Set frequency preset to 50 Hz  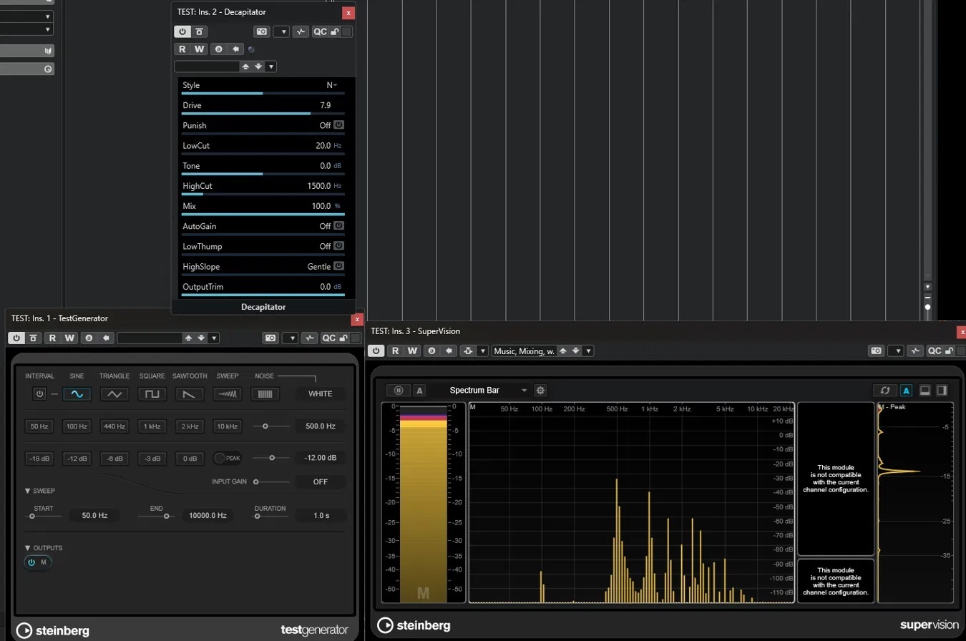39,426
